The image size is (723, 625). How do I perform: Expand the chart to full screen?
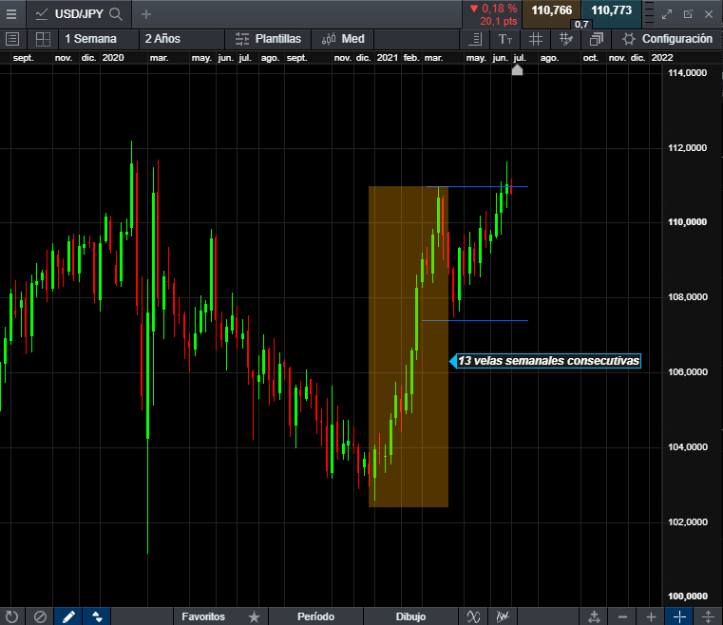pos(667,14)
